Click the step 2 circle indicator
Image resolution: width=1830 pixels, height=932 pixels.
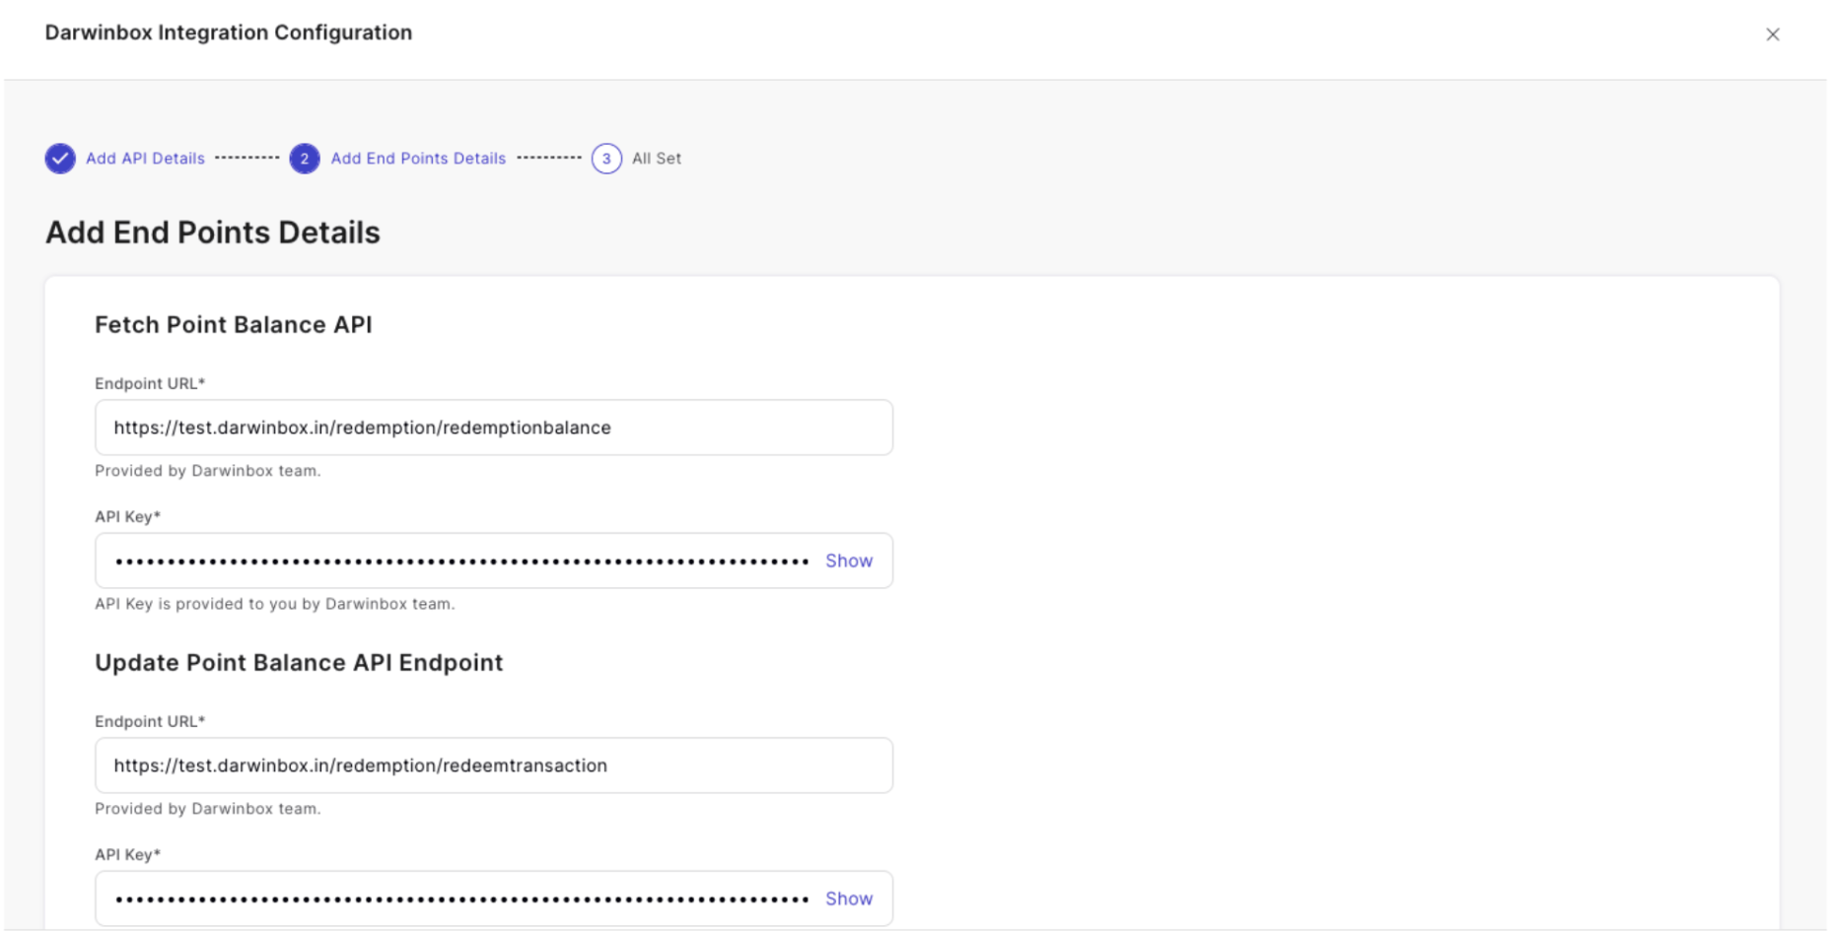(305, 159)
